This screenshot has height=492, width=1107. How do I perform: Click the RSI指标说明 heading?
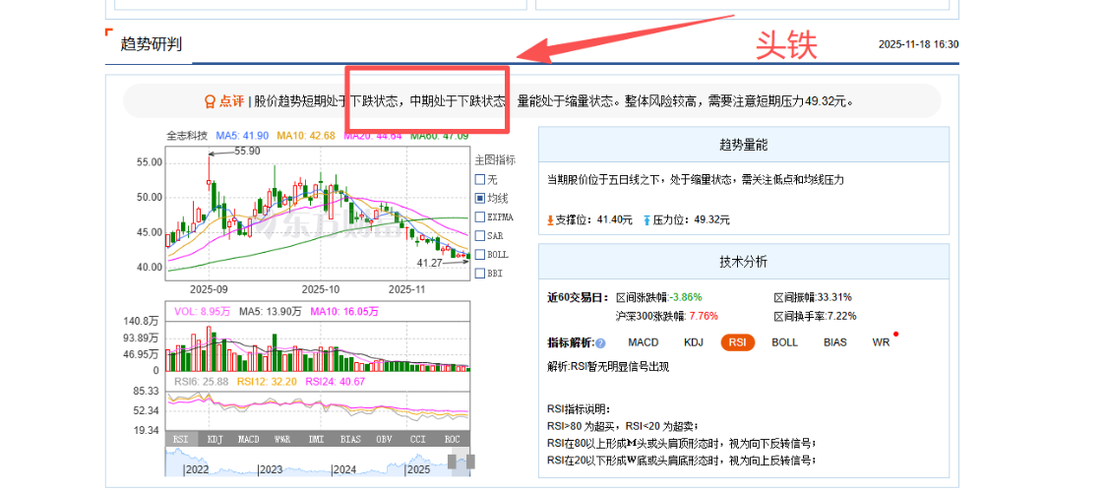tap(579, 410)
